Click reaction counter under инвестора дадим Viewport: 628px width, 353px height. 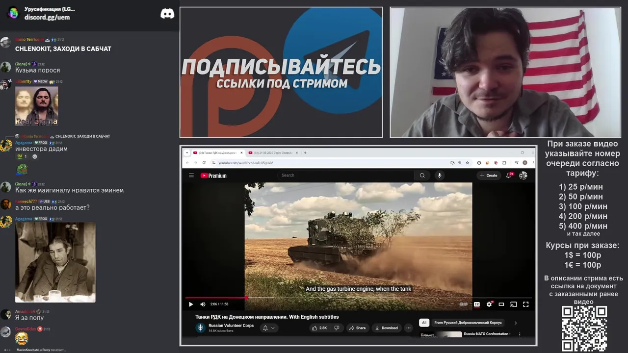click(x=22, y=156)
